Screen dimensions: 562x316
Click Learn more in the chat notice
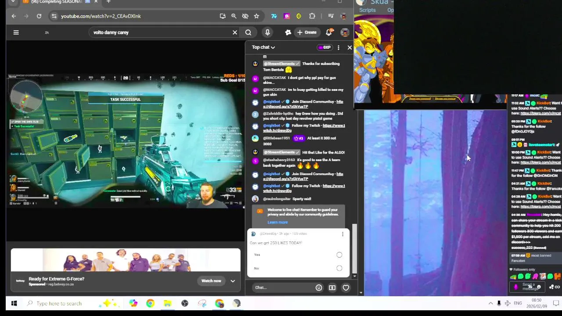point(277,223)
